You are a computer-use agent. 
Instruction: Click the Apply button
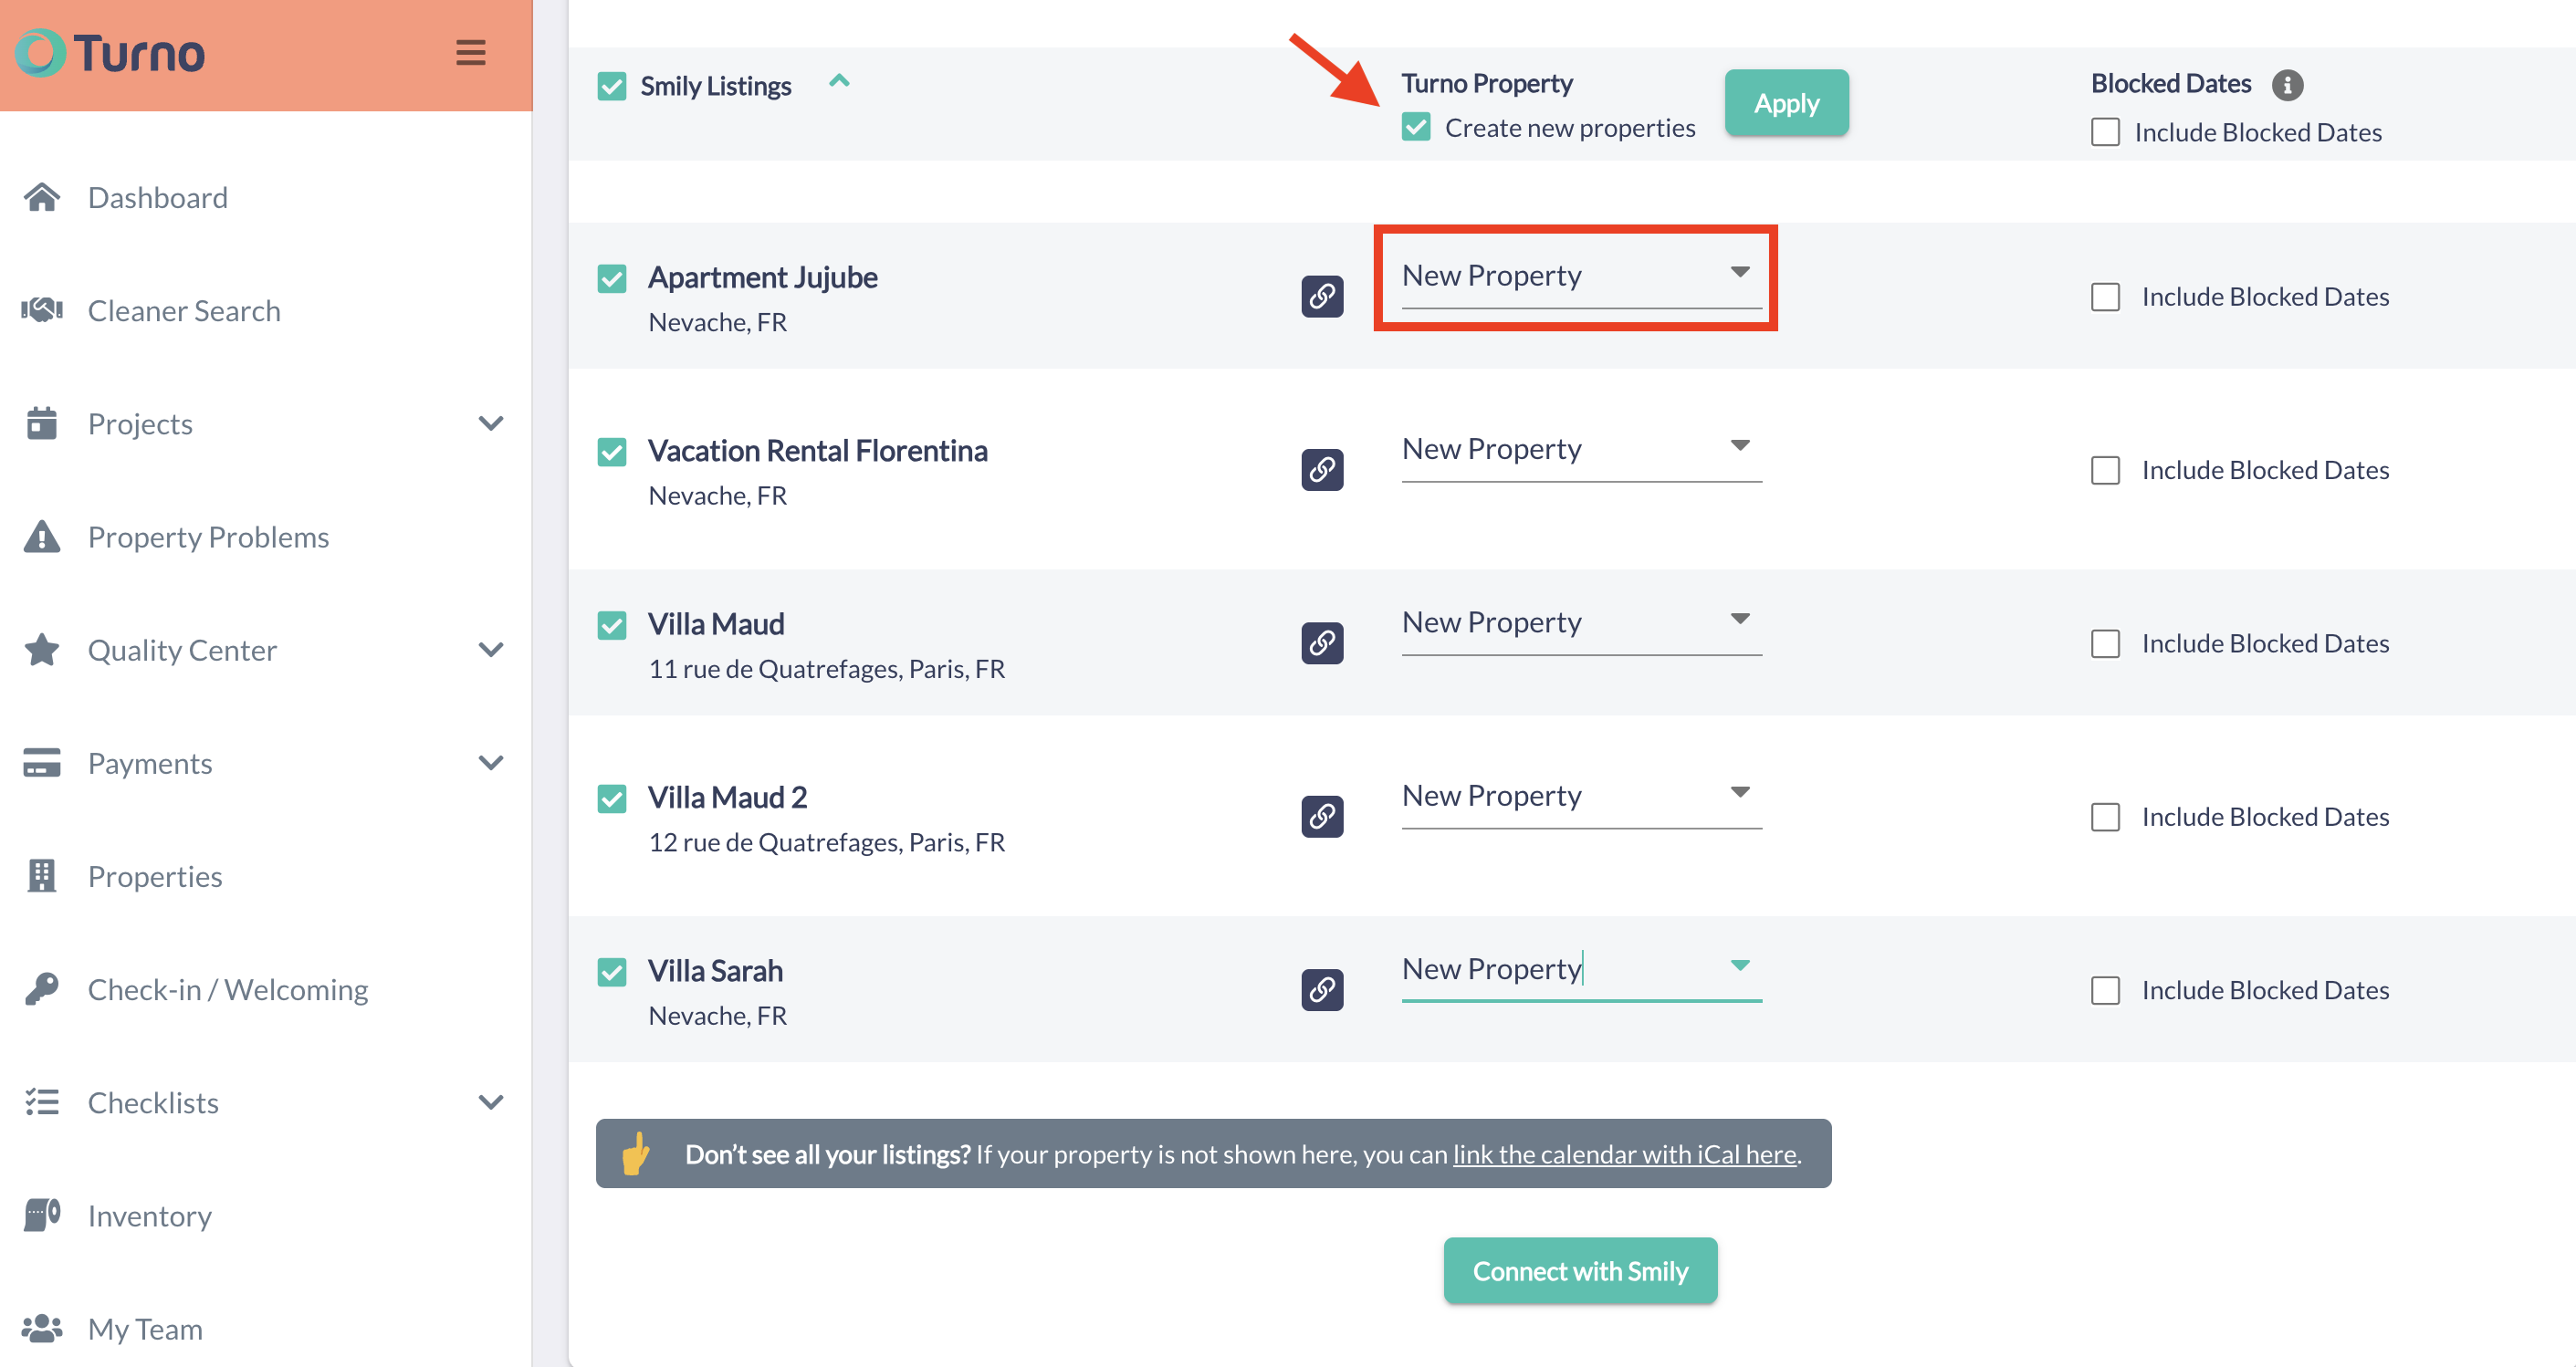pyautogui.click(x=1786, y=103)
